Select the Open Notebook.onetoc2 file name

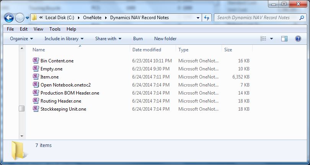(x=65, y=85)
